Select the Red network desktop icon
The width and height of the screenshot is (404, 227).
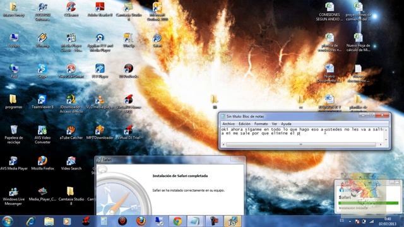click(14, 71)
